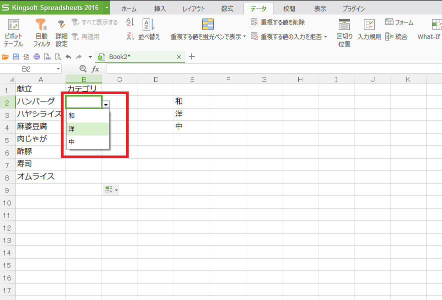Select the cell containing 献立
The width and height of the screenshot is (442, 300).
[x=41, y=89]
